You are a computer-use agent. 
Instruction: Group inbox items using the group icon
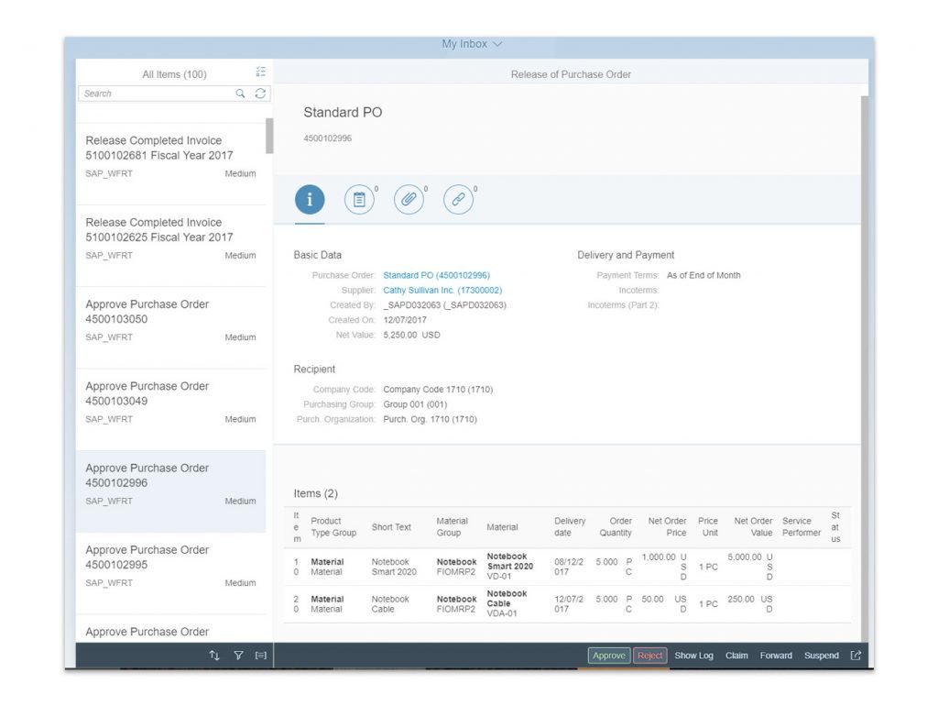(261, 655)
